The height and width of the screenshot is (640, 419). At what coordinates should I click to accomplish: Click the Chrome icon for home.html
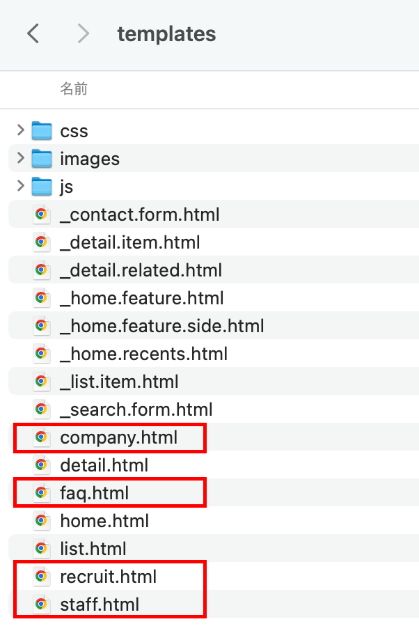tap(41, 521)
